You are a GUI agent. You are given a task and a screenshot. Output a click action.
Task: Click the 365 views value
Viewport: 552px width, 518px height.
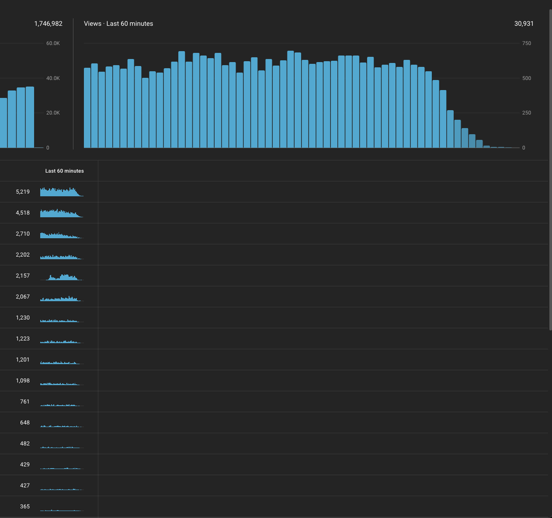coord(25,506)
